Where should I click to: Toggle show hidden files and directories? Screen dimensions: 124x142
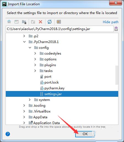click(59, 22)
